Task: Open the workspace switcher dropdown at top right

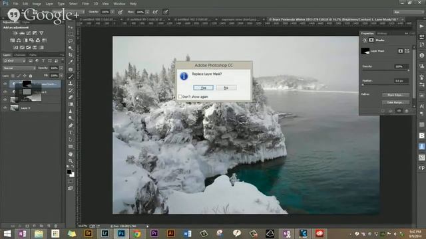Action: tap(408, 12)
